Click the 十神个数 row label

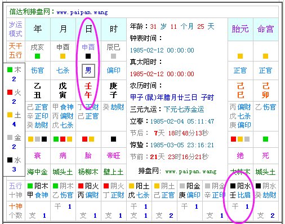[x=16, y=211]
